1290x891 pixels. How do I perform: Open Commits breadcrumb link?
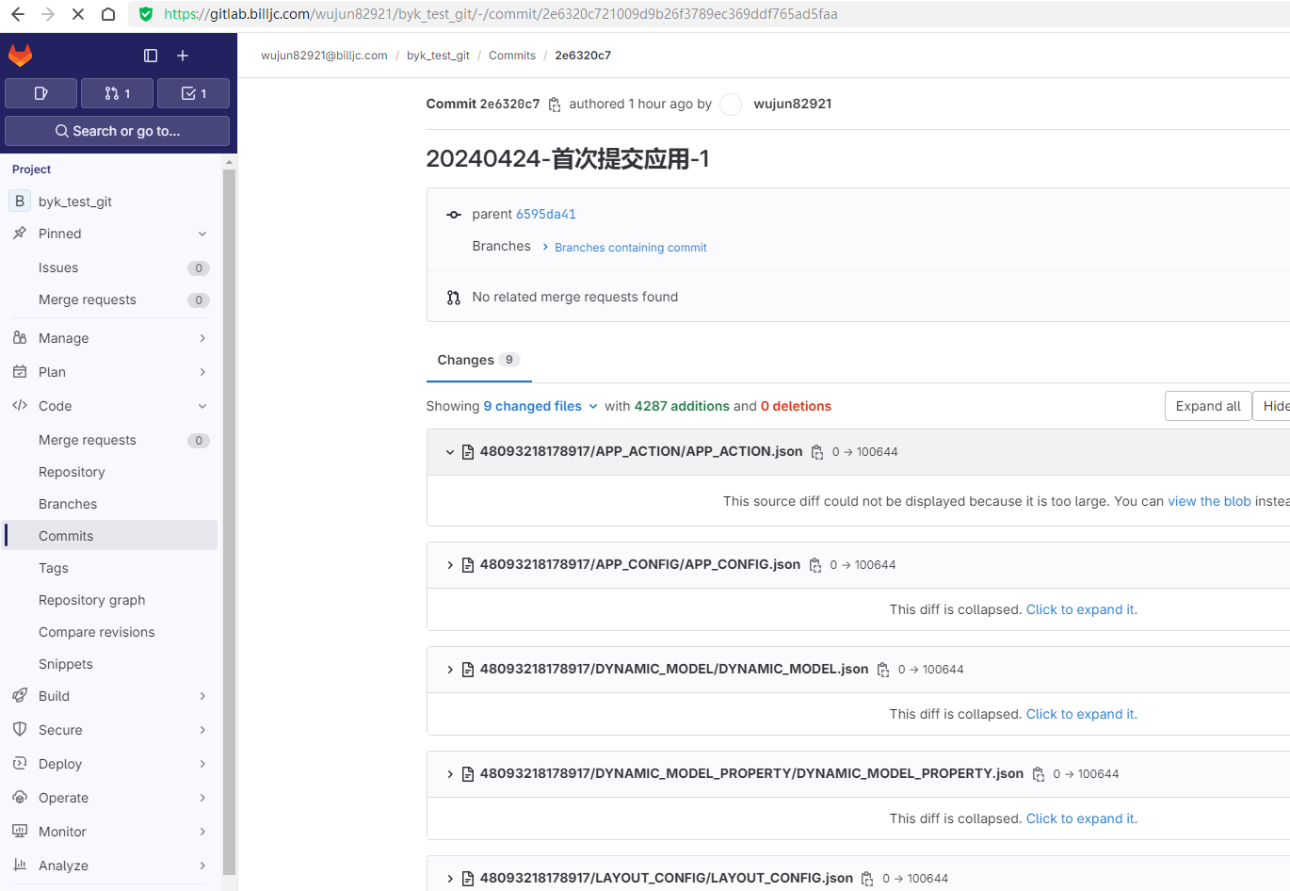512,56
